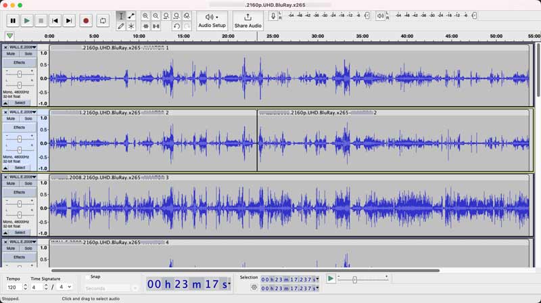Close the first track with its X
Image resolution: width=541 pixels, height=303 pixels.
[5, 47]
